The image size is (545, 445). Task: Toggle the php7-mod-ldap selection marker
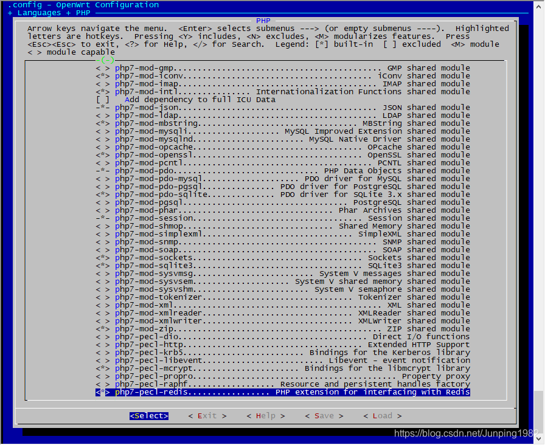pyautogui.click(x=103, y=116)
